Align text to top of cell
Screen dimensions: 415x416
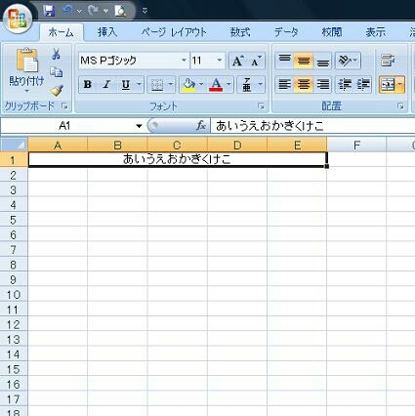tap(284, 61)
